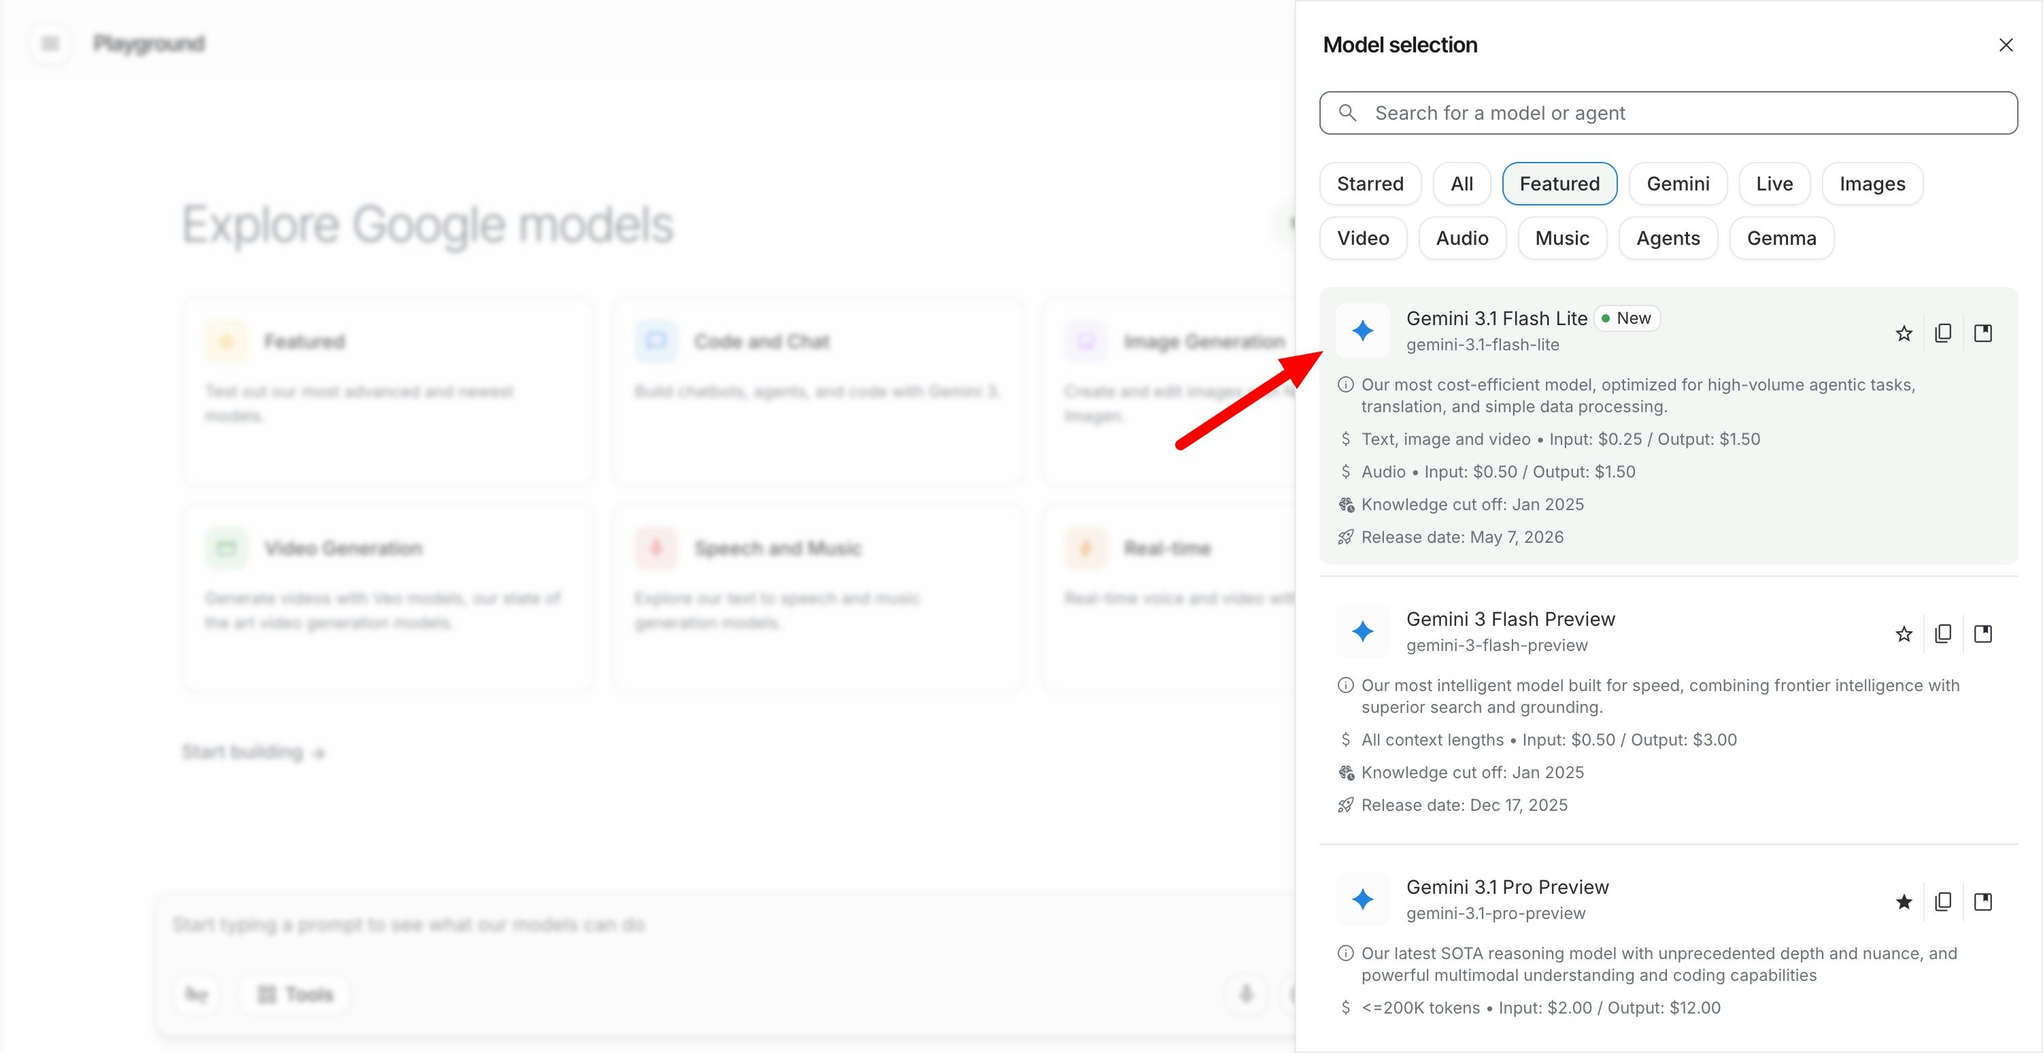Click the search magnifier icon
This screenshot has width=2043, height=1053.
coord(1347,113)
